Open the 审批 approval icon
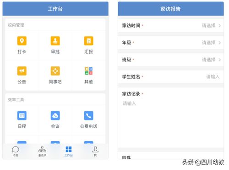 [x=55, y=41]
